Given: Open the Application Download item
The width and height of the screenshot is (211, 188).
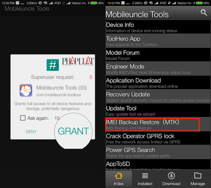Looking at the screenshot, I should [158, 83].
